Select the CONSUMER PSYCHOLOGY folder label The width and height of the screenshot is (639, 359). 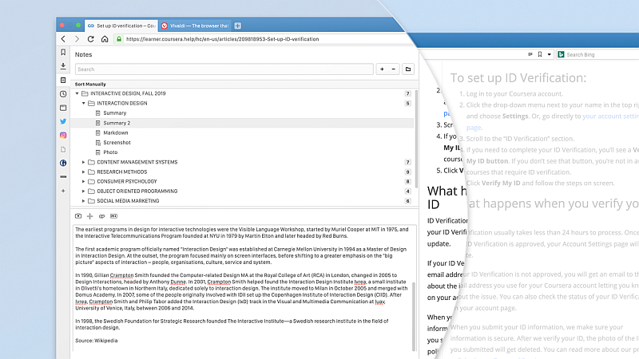coord(127,182)
